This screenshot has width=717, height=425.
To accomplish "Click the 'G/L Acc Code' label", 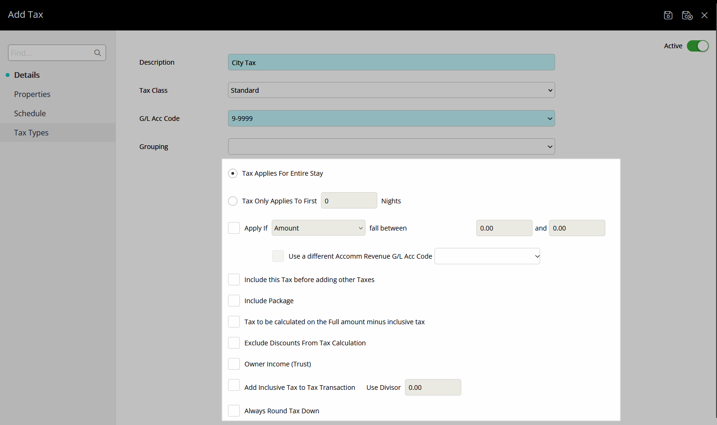I will point(160,119).
